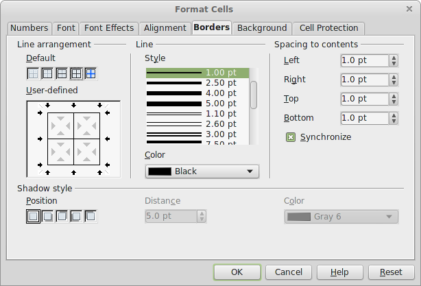
Task: Apply outer border with all inner lines
Action: click(75, 73)
